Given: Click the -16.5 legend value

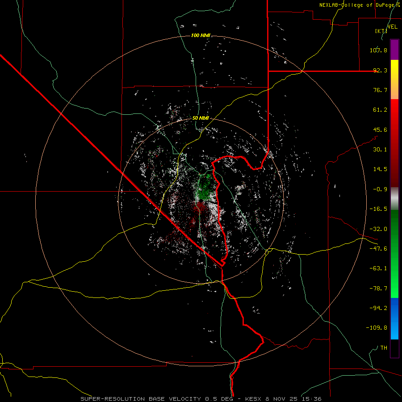Looking at the screenshot, I should (378, 209).
